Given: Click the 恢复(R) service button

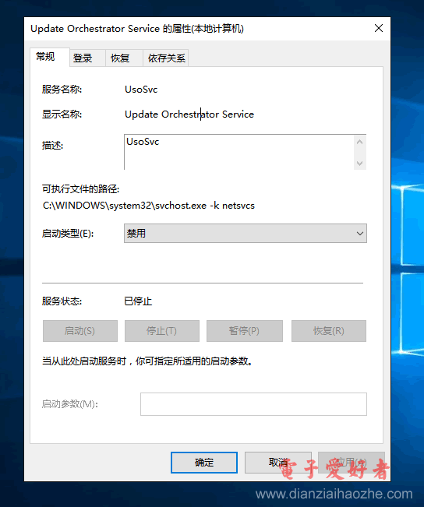Looking at the screenshot, I should pos(329,331).
